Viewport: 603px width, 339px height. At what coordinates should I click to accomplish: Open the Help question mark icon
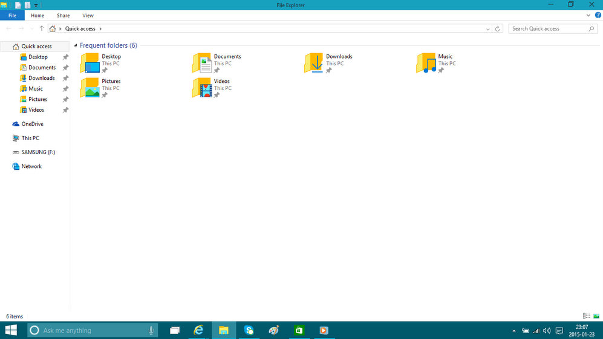(598, 15)
